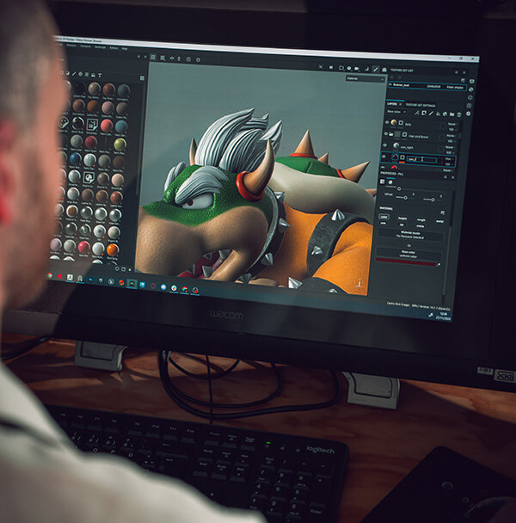
Task: Click the add paint effect brush icon
Action: [416, 113]
